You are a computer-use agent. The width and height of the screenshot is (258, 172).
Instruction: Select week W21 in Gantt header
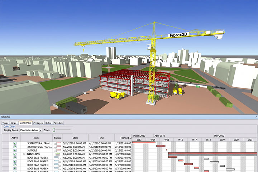point(250,140)
